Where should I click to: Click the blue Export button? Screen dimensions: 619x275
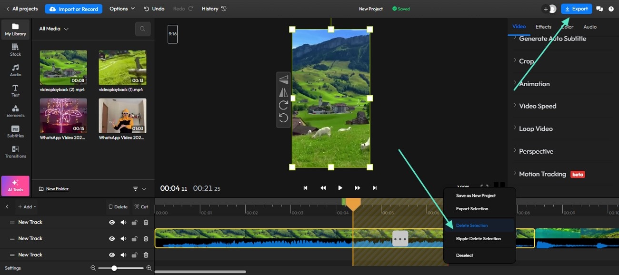[x=576, y=9]
